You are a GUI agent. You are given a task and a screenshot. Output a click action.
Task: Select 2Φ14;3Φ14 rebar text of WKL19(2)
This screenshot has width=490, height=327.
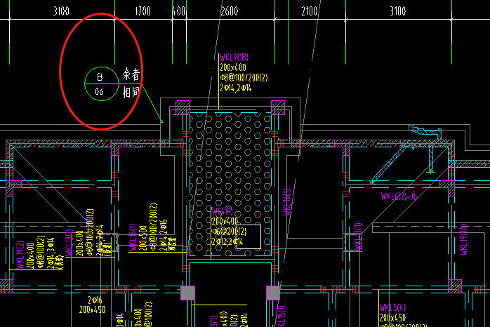51,253
